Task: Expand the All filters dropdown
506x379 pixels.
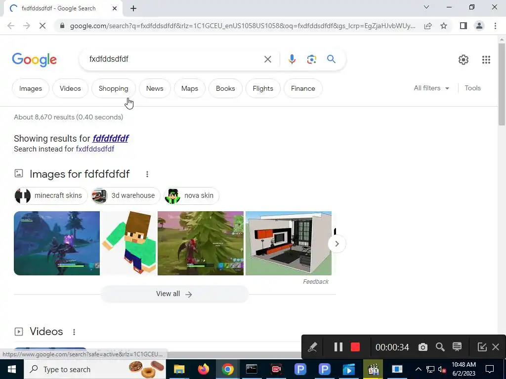Action: tap(431, 88)
